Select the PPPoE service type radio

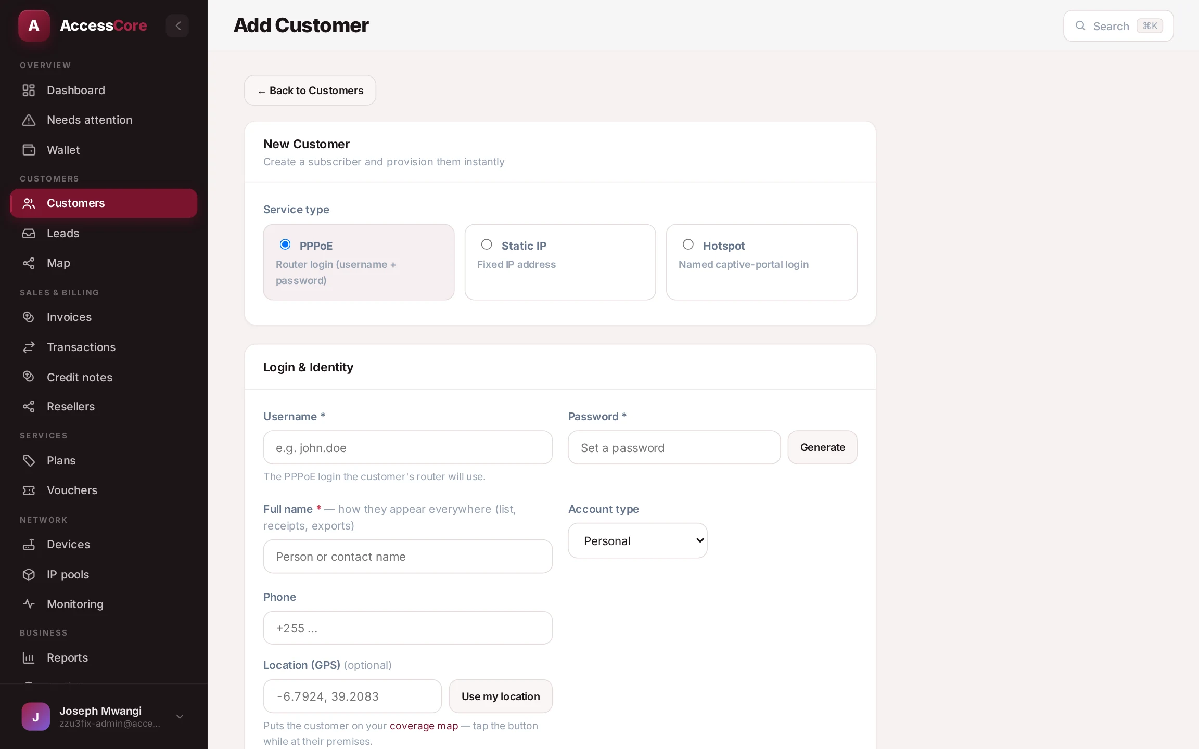[x=285, y=244]
